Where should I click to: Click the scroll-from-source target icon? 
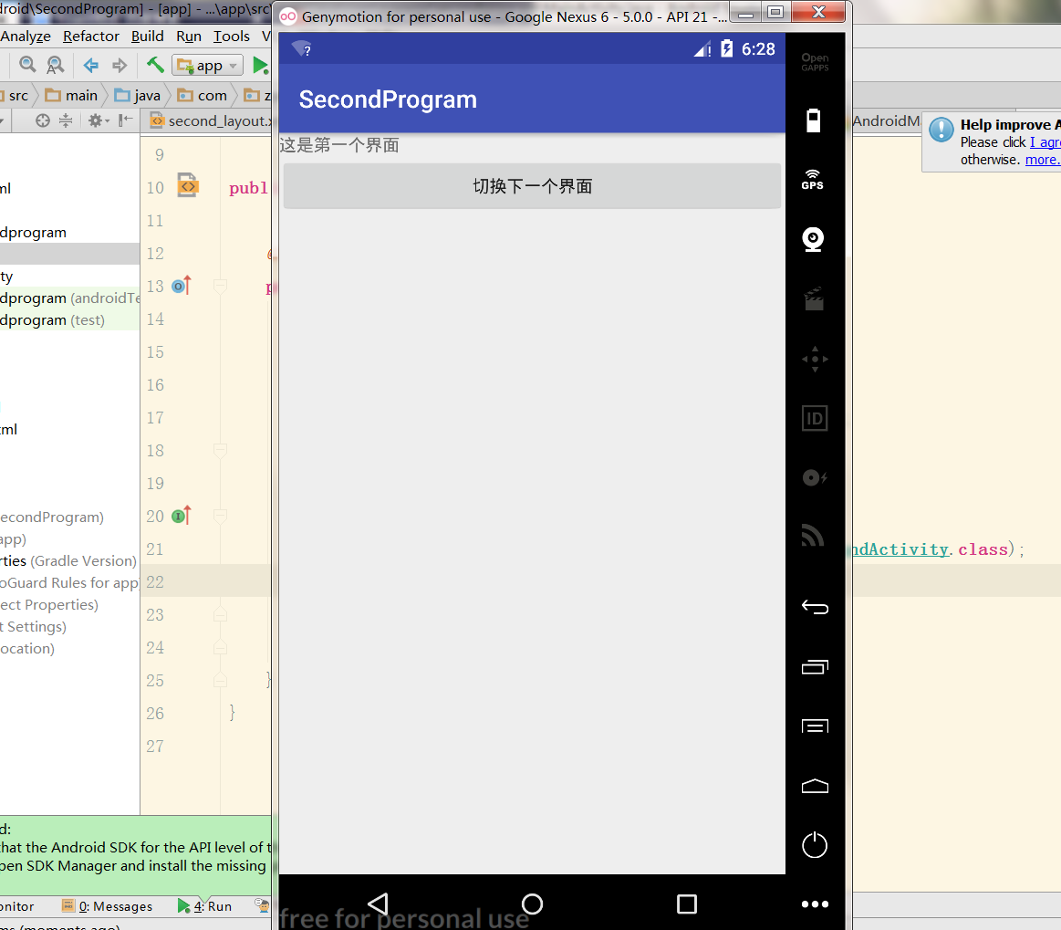coord(42,120)
